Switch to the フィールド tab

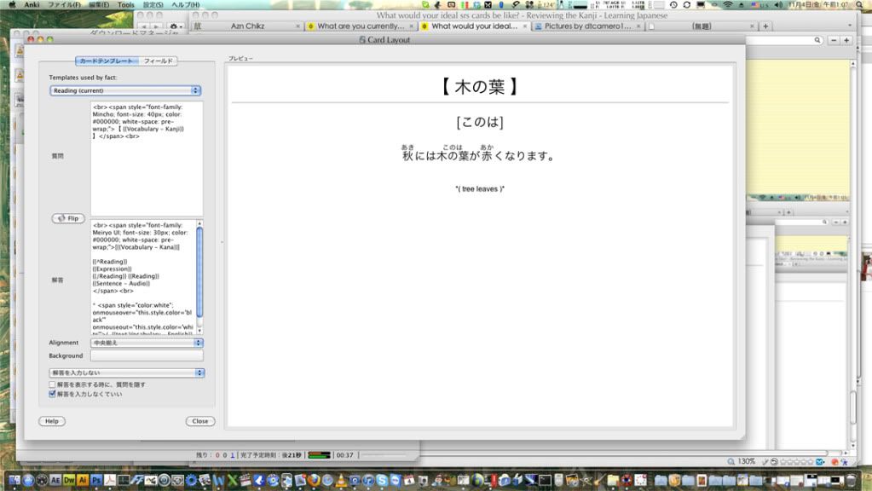pos(159,61)
